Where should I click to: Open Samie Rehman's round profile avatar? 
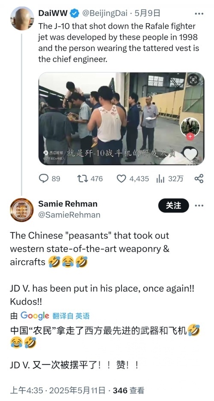click(22, 210)
